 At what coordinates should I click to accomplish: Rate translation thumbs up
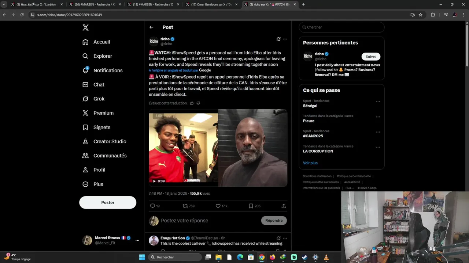(x=192, y=103)
